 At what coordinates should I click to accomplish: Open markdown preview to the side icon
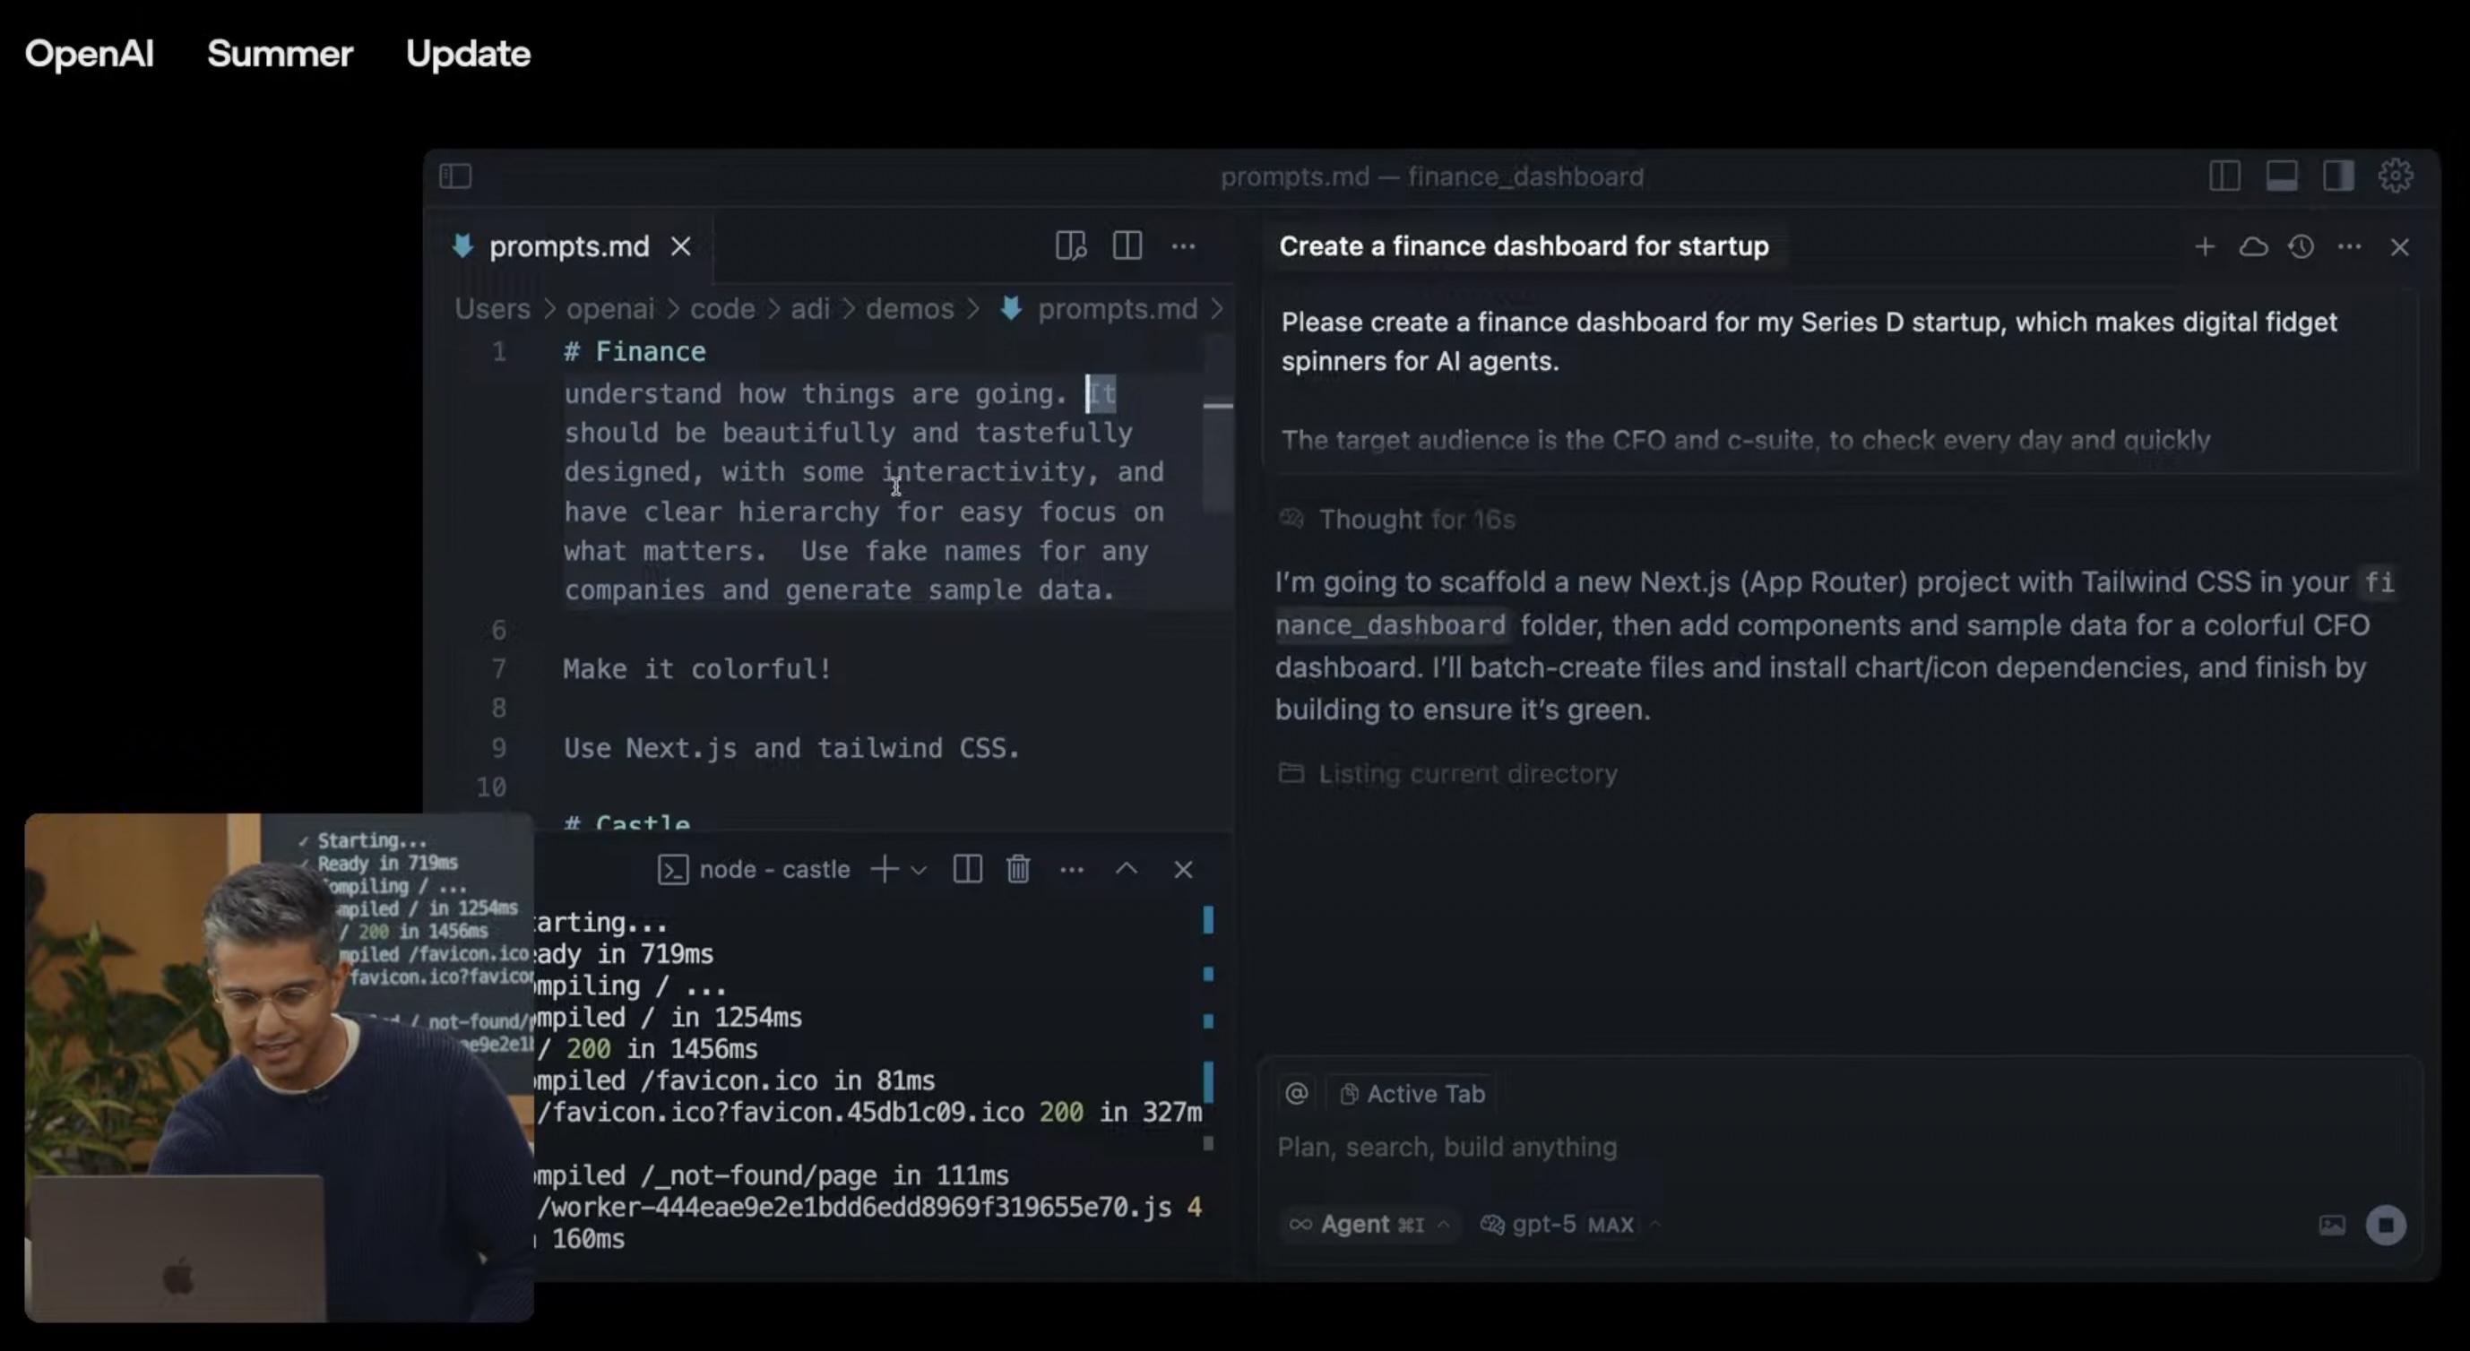point(1070,246)
